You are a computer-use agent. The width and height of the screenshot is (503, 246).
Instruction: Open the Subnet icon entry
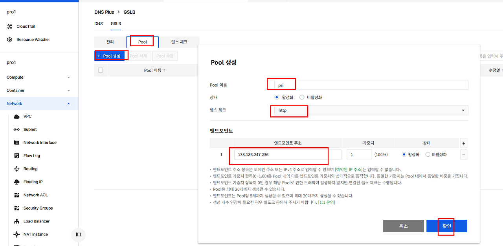tap(17, 130)
